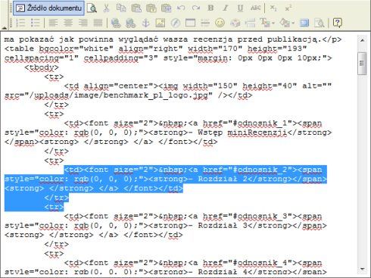The height and width of the screenshot is (278, 371).
Task: Collapse the toolbar with the corner arrow
Action: coord(5,28)
